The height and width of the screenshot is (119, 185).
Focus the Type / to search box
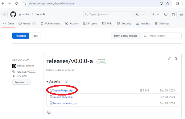(x=108, y=14)
